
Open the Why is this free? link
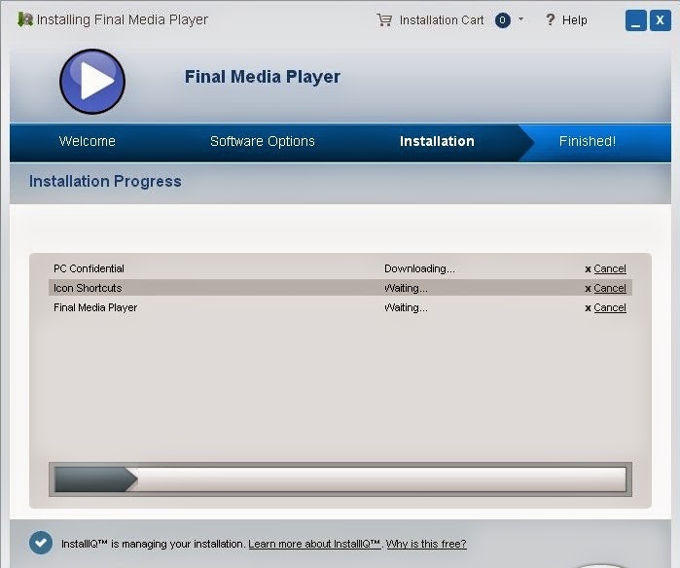[426, 544]
